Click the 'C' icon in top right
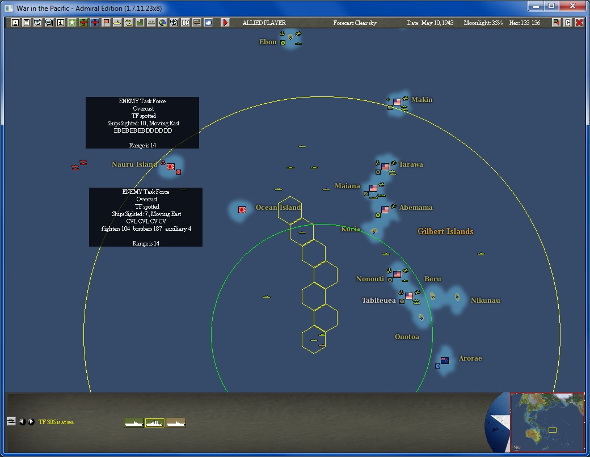This screenshot has width=590, height=457. click(567, 23)
